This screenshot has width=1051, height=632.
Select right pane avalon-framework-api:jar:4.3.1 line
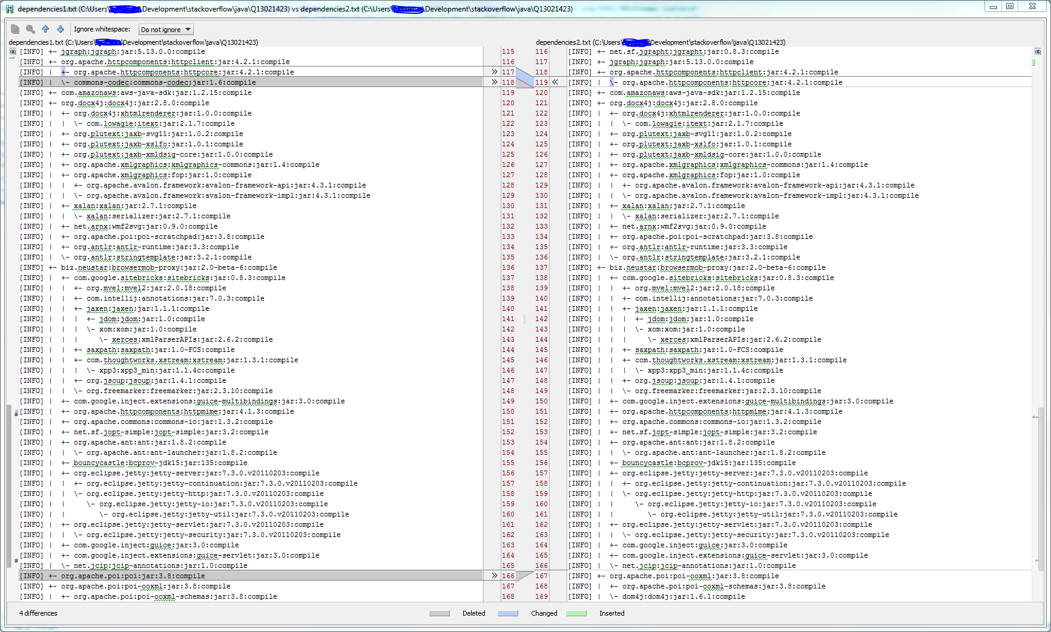[x=799, y=185]
